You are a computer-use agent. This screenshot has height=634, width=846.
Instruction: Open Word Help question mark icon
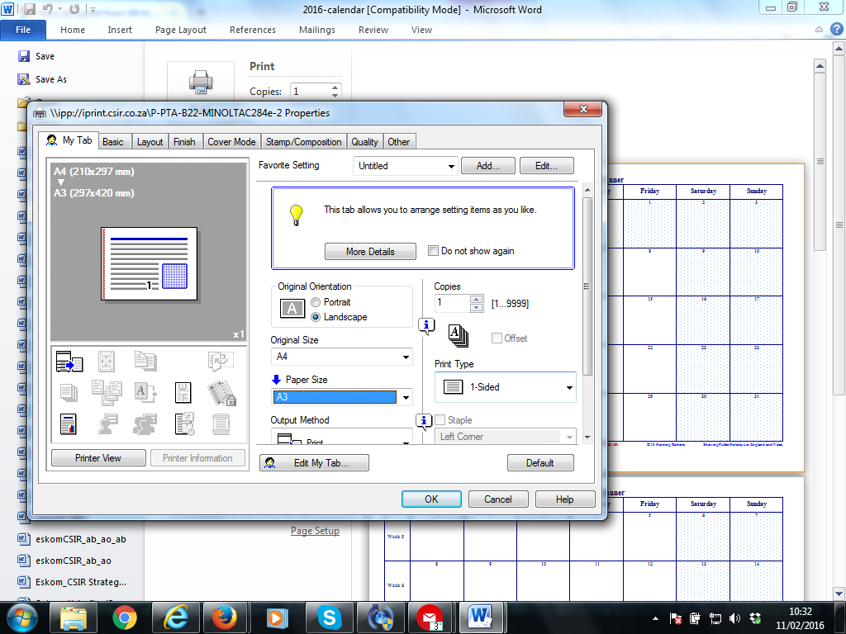click(836, 30)
